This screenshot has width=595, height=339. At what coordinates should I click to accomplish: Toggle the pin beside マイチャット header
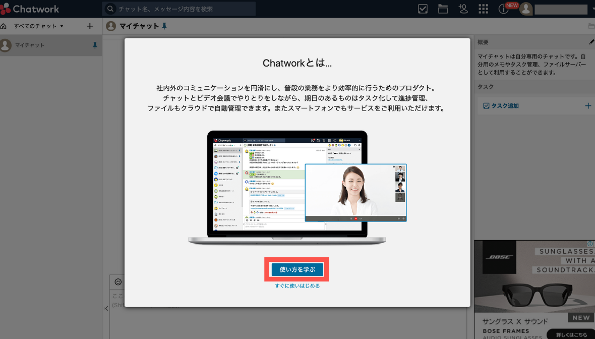[164, 26]
